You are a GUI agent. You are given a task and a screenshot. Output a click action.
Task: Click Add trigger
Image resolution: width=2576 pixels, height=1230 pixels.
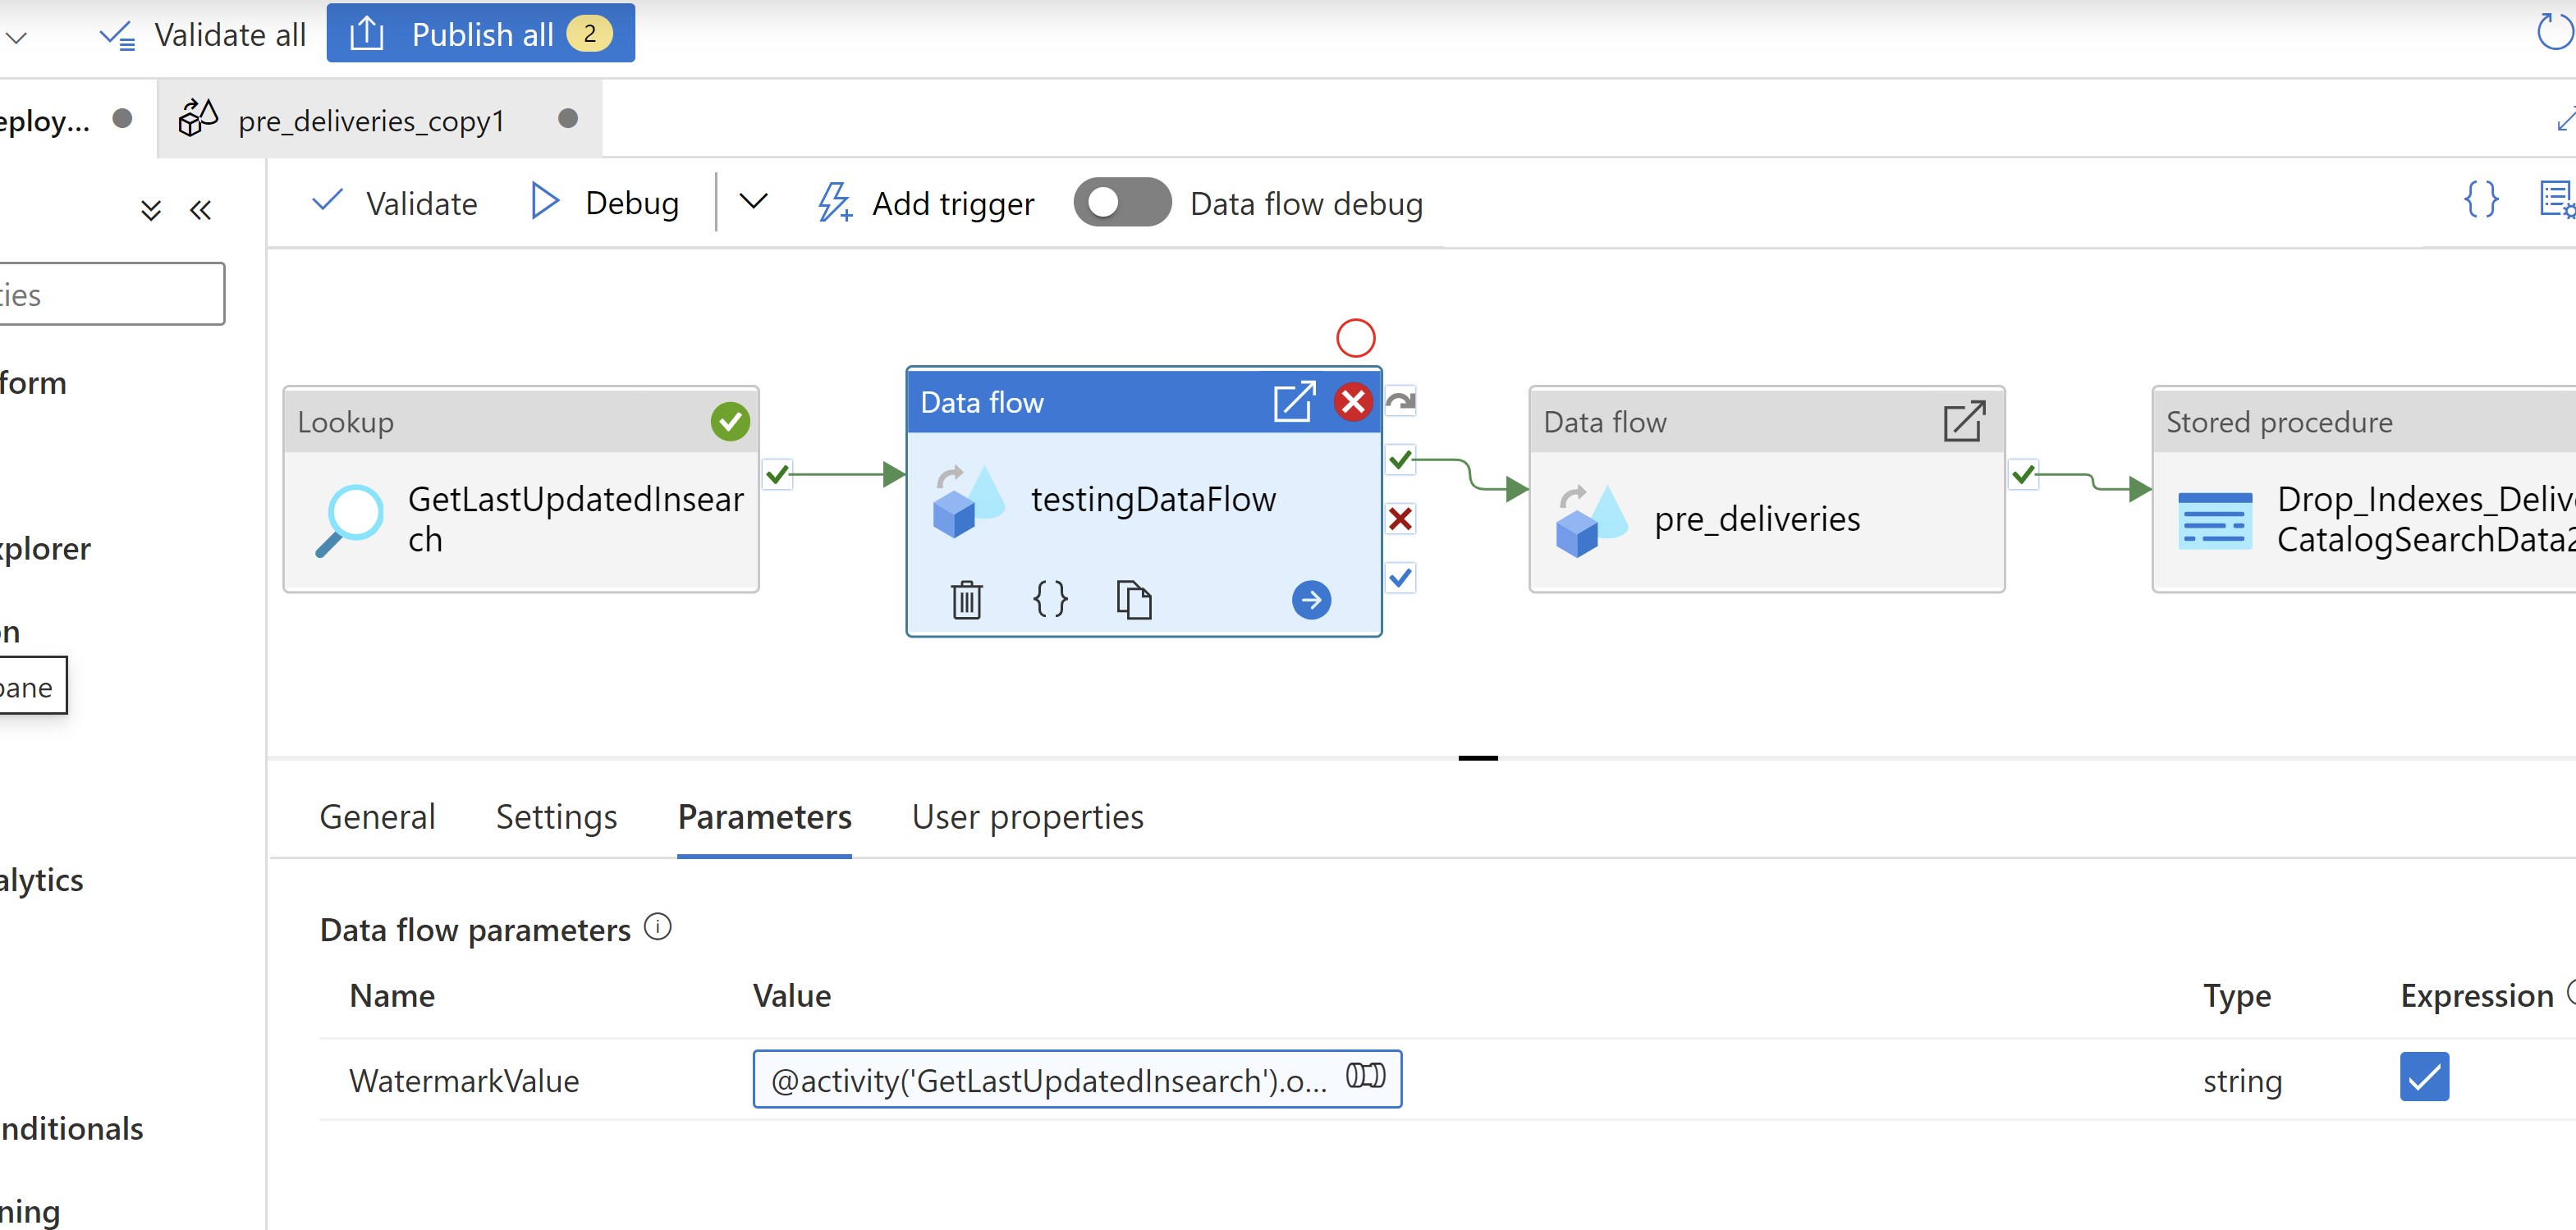926,203
